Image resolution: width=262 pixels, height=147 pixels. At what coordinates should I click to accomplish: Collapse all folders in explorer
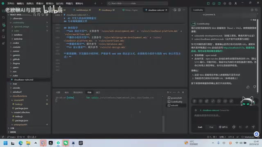(x=47, y=15)
